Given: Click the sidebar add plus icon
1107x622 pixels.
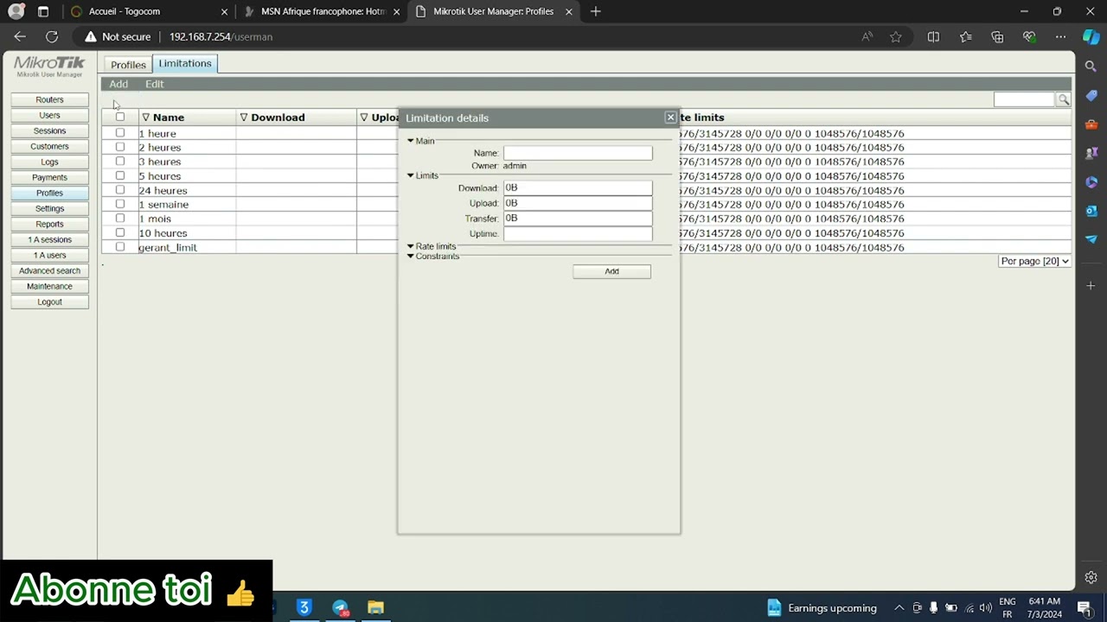Looking at the screenshot, I should click(x=1091, y=285).
